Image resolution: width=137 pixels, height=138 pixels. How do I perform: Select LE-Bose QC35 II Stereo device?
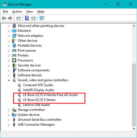[x=39, y=100]
